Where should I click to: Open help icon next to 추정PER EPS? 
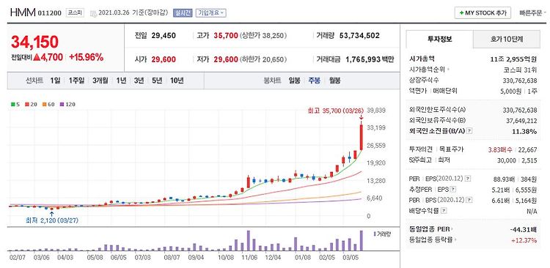click(453, 190)
